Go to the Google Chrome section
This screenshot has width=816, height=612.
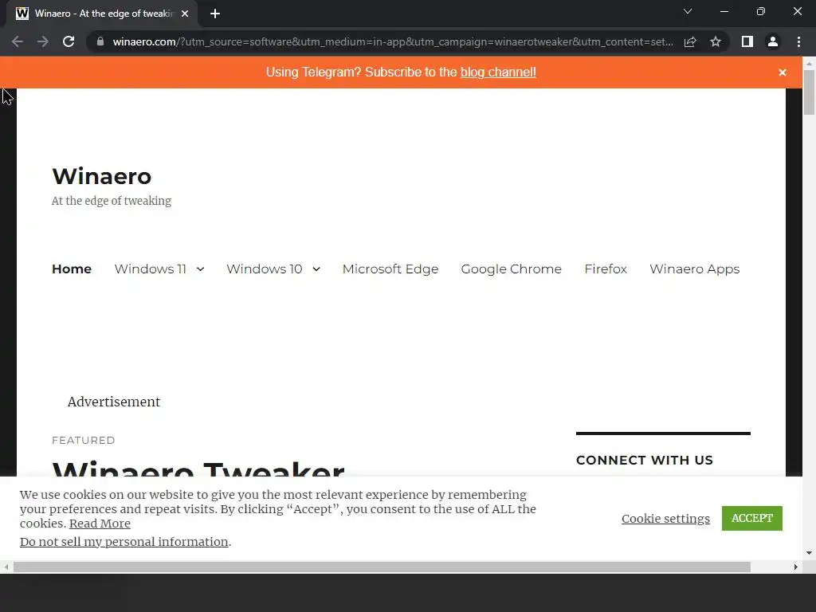pyautogui.click(x=511, y=269)
